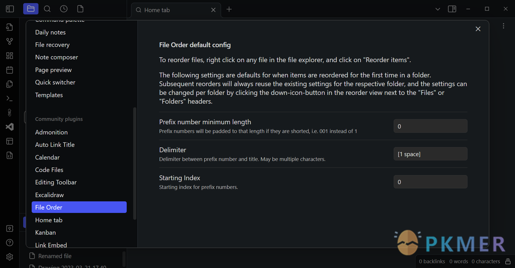This screenshot has height=268, width=515.
Task: Click the VS Code icon in the ribbon
Action: 10,127
